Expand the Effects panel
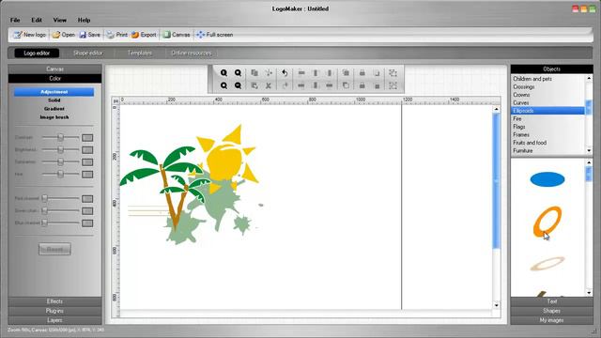 [54, 301]
